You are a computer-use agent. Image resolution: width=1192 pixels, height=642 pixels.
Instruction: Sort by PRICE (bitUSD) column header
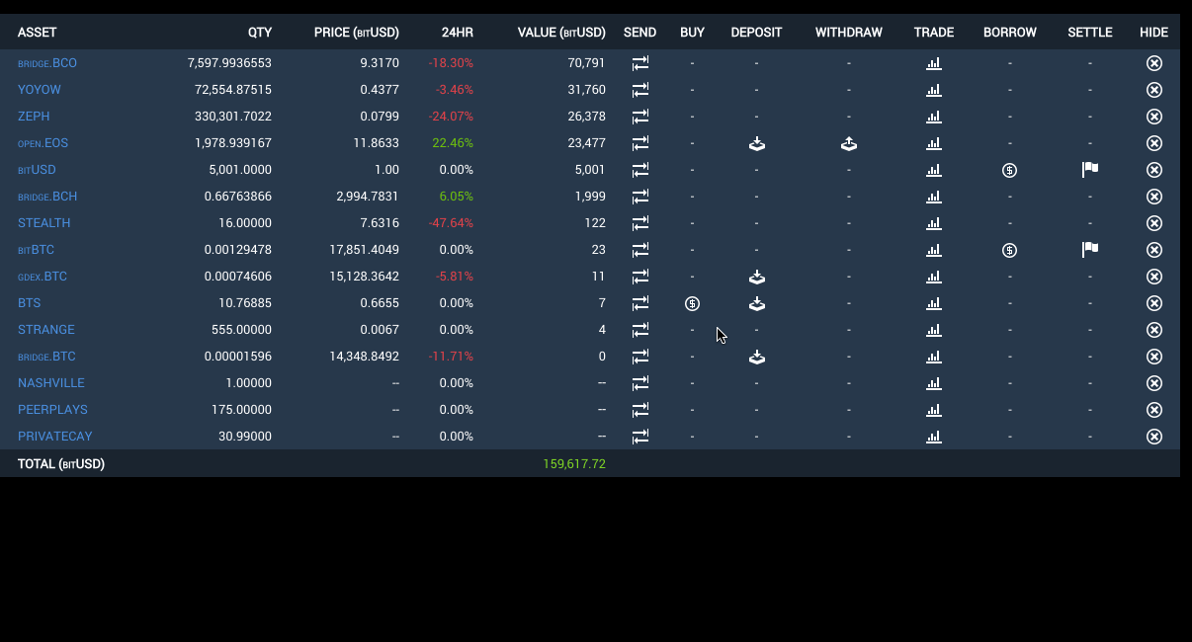pos(357,33)
